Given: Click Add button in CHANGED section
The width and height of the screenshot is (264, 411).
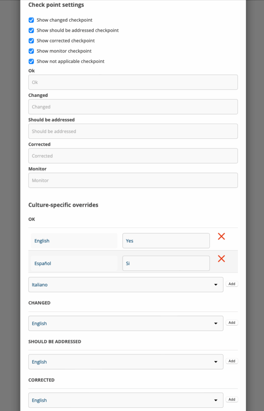Looking at the screenshot, I should click(232, 323).
